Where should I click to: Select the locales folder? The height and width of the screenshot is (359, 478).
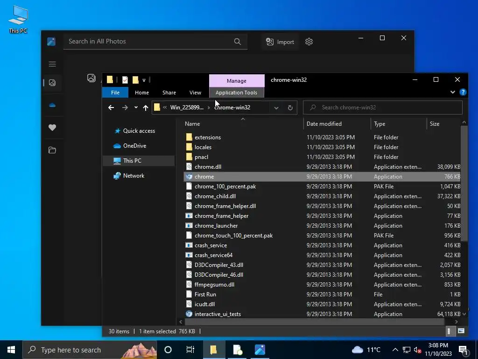322,147
